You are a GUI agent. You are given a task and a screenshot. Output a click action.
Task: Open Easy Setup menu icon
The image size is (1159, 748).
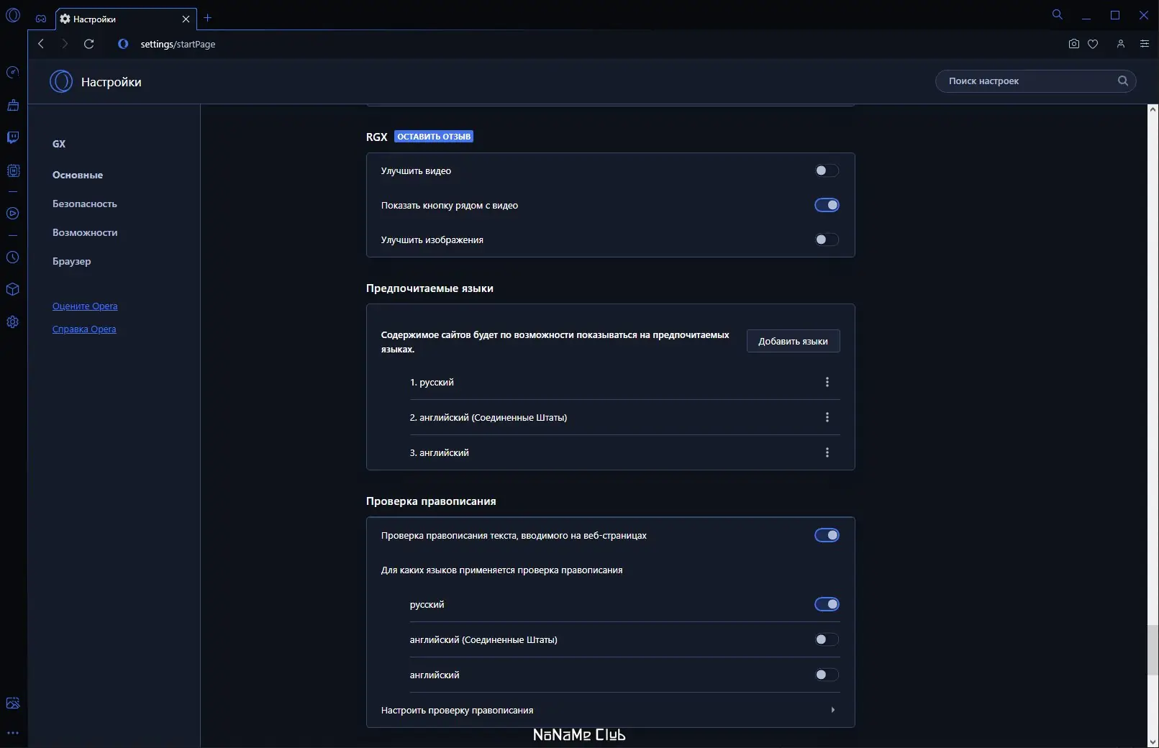pos(1145,44)
